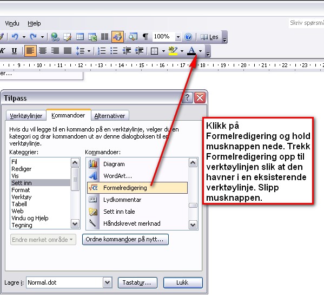Open the Hjelp menu
This screenshot has height=296, width=324.
[x=34, y=23]
